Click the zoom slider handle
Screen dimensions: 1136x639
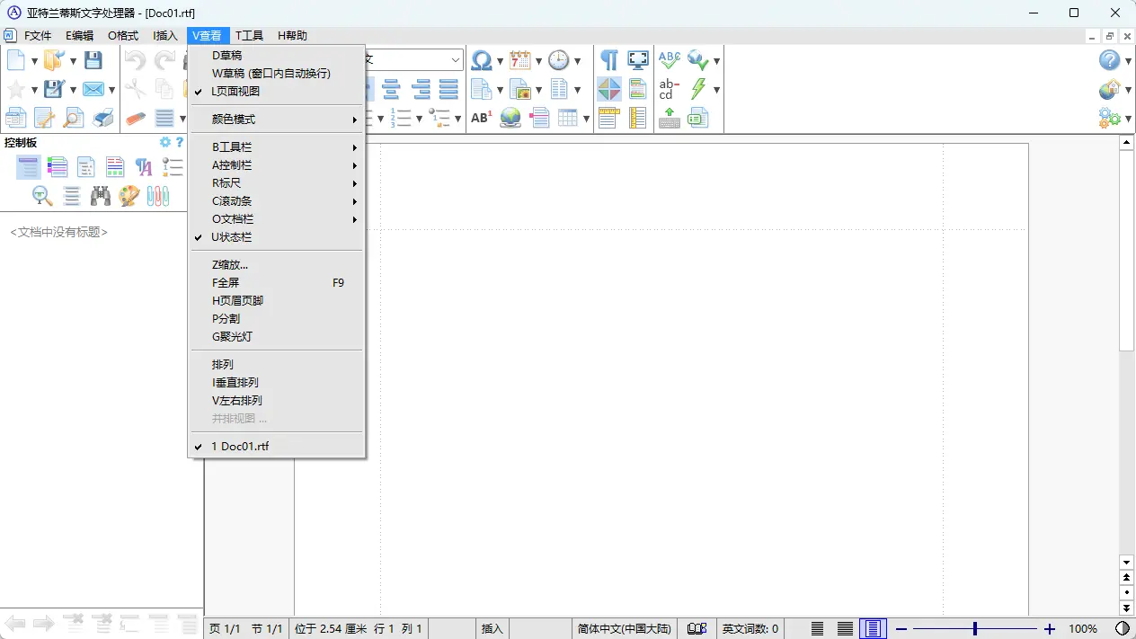975,628
